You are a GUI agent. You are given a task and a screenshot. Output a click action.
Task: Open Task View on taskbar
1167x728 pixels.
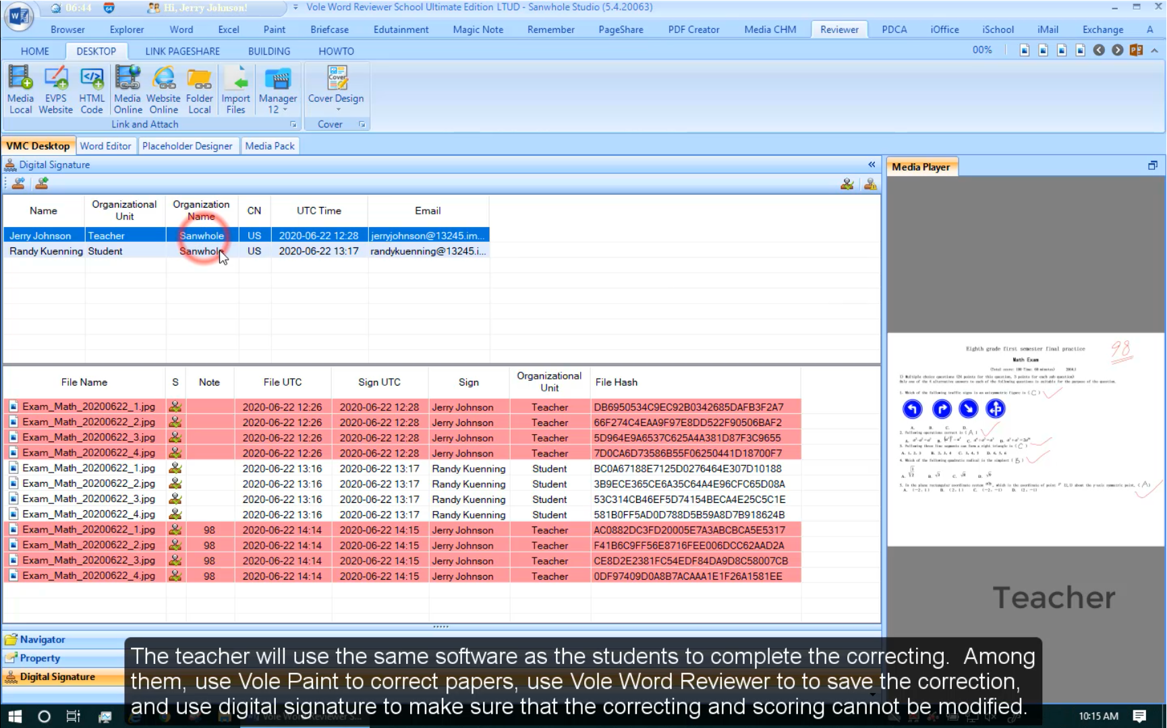pyautogui.click(x=73, y=717)
